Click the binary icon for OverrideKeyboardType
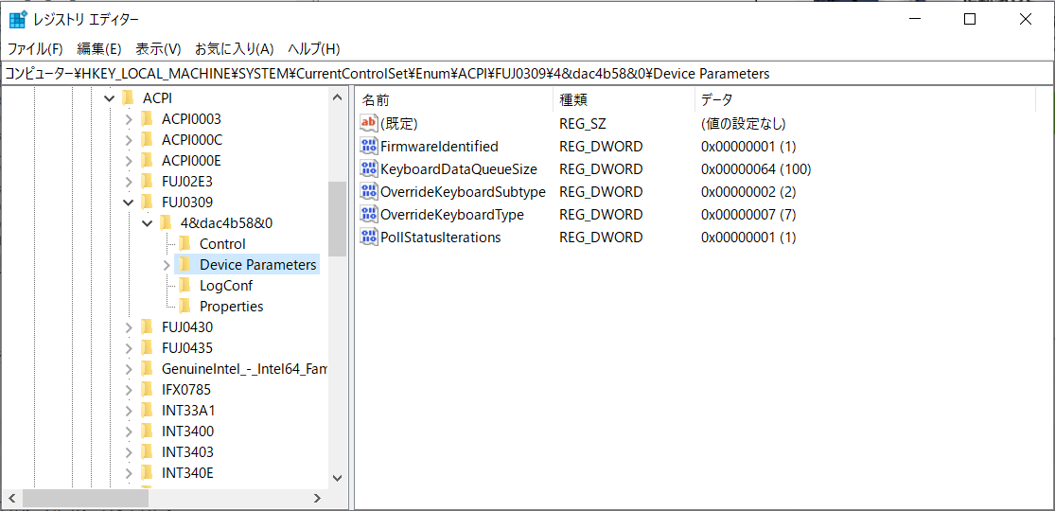Viewport: 1055px width, 511px height. tap(369, 215)
